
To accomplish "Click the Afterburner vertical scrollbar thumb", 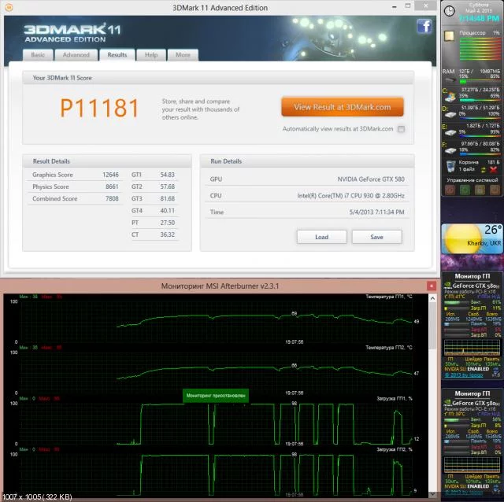I will coord(432,325).
